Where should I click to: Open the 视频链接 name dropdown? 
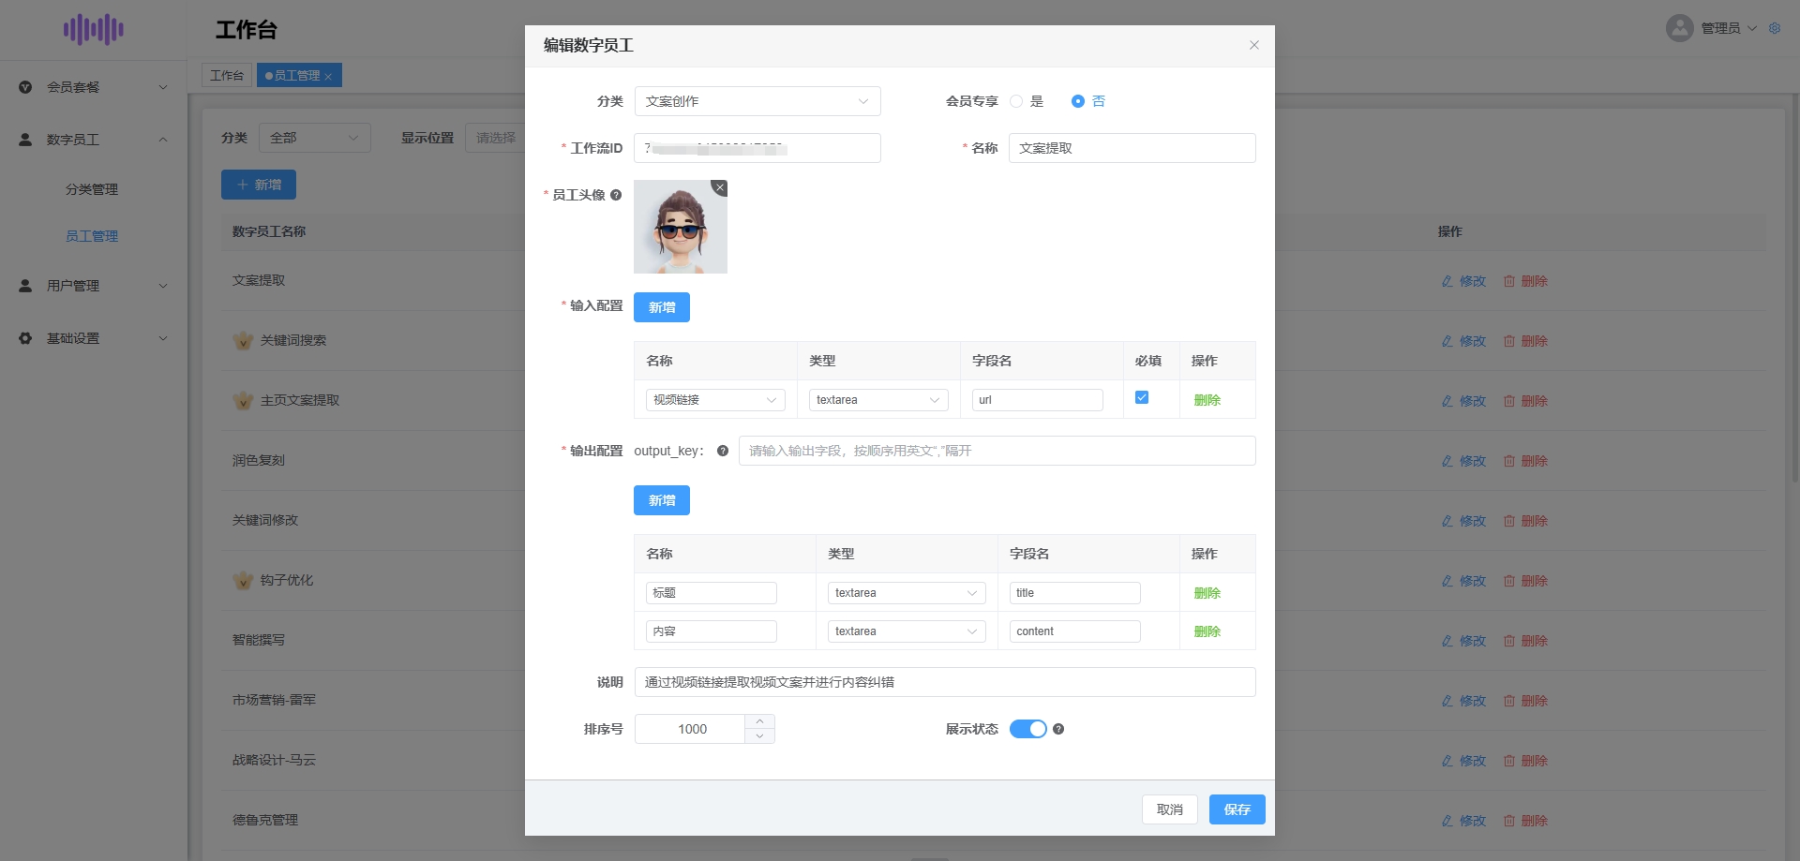pyautogui.click(x=715, y=400)
